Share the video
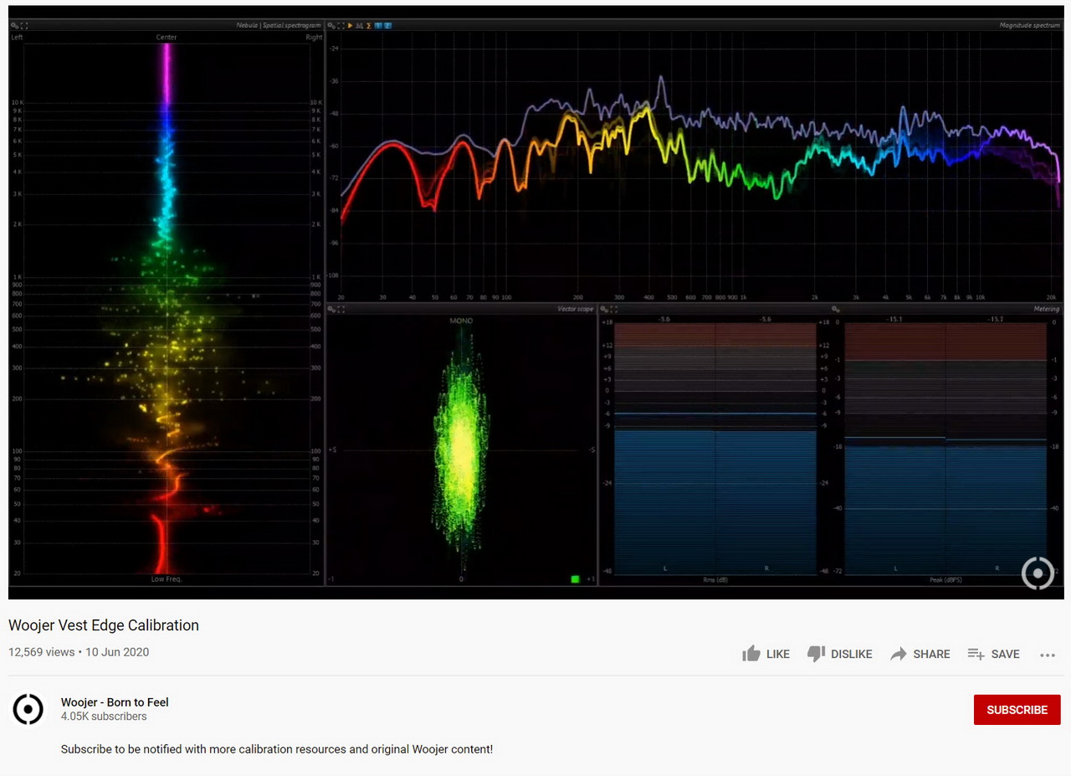The height and width of the screenshot is (776, 1071). 920,654
